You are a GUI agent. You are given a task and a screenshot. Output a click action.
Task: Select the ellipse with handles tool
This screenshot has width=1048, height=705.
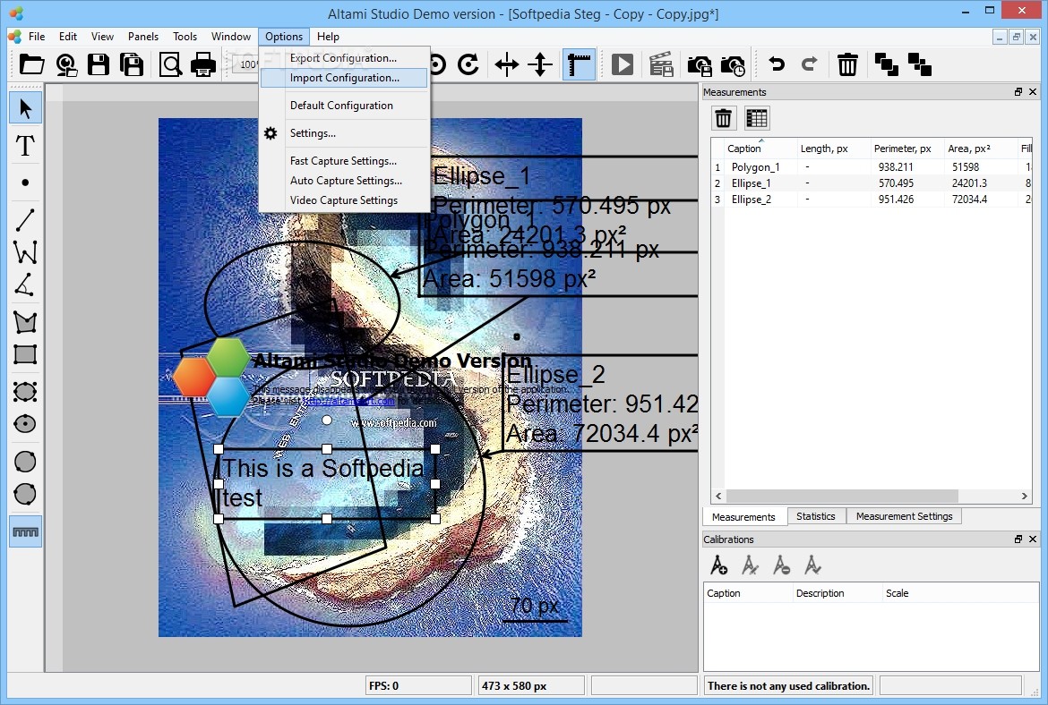point(25,392)
